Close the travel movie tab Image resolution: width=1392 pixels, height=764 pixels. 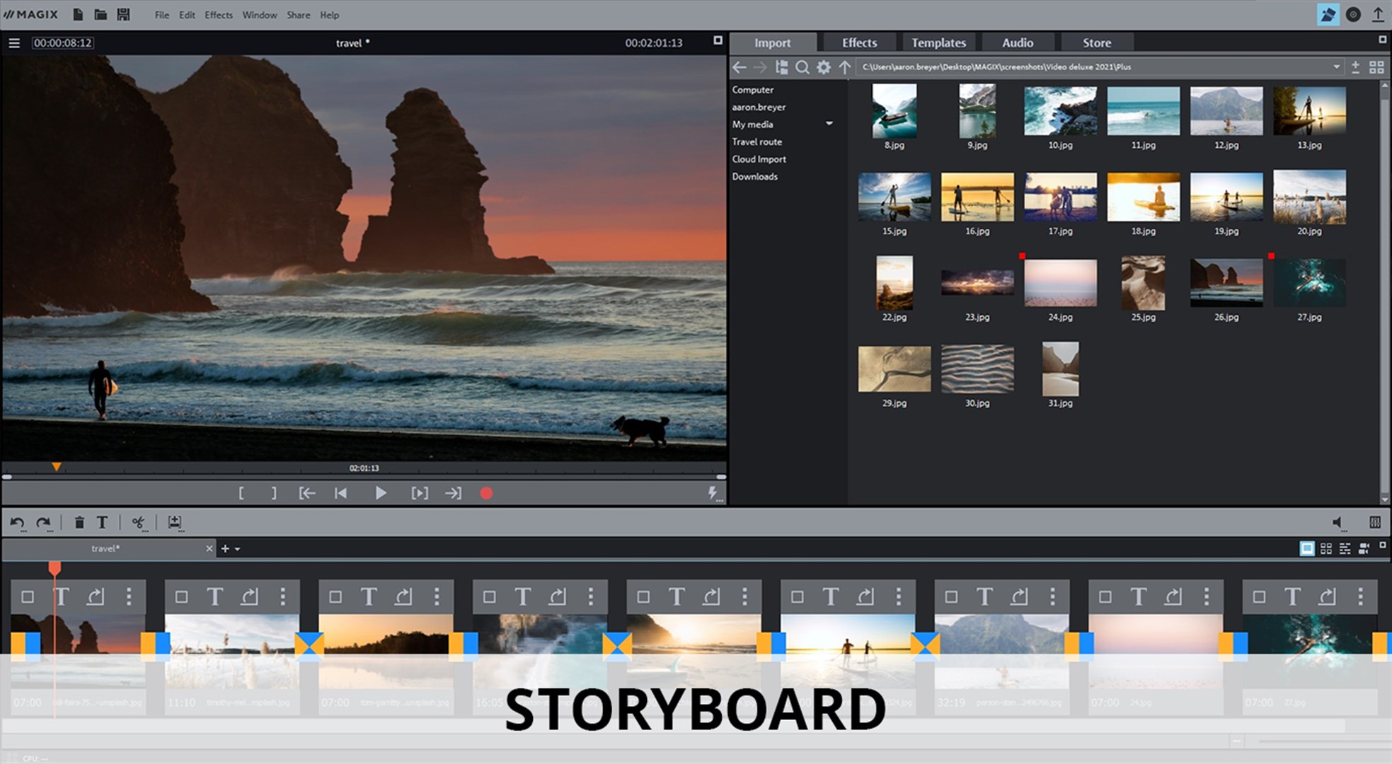209,548
